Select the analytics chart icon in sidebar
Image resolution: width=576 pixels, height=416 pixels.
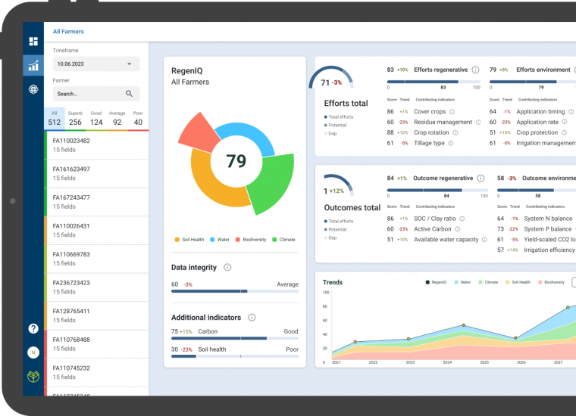click(x=33, y=66)
